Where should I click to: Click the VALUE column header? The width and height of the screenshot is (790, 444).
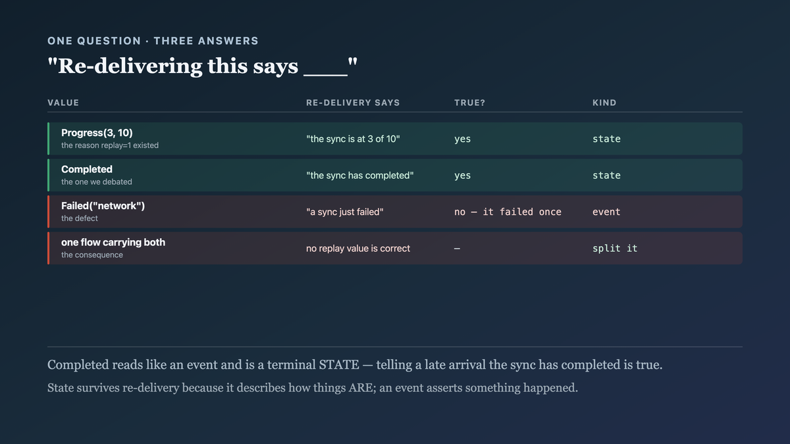click(63, 103)
